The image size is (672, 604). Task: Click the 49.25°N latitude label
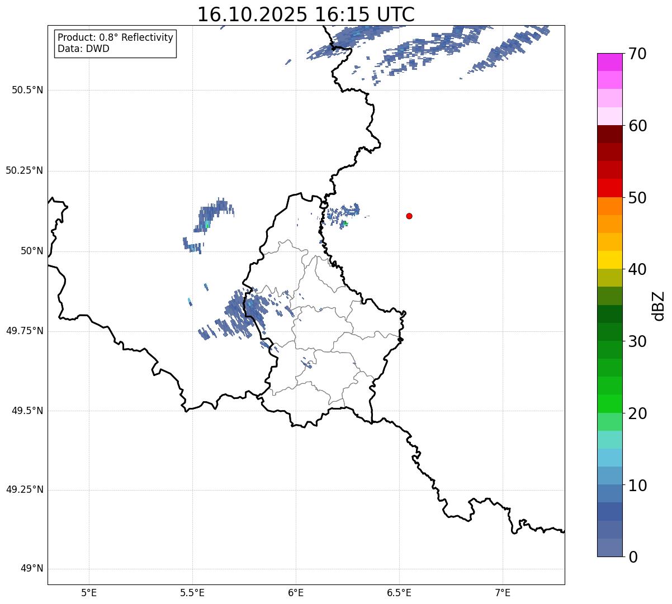pyautogui.click(x=24, y=489)
